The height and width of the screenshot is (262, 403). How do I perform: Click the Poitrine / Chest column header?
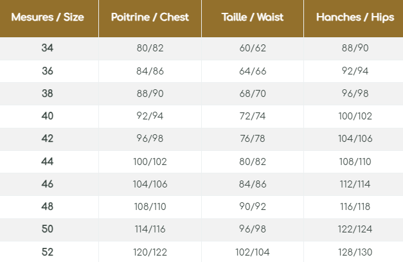click(x=150, y=17)
